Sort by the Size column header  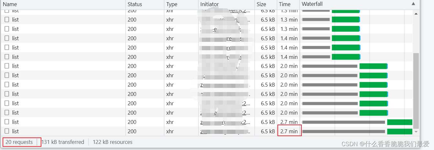click(x=261, y=5)
